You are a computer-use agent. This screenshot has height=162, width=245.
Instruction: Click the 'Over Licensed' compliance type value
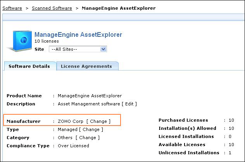pyautogui.click(x=73, y=146)
